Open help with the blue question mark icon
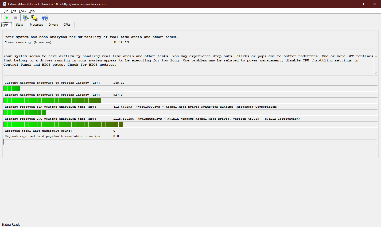381x227 pixels. tap(45, 18)
